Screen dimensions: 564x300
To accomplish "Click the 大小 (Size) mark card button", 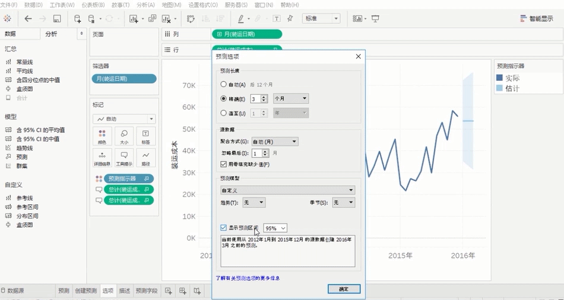I will [x=124, y=136].
